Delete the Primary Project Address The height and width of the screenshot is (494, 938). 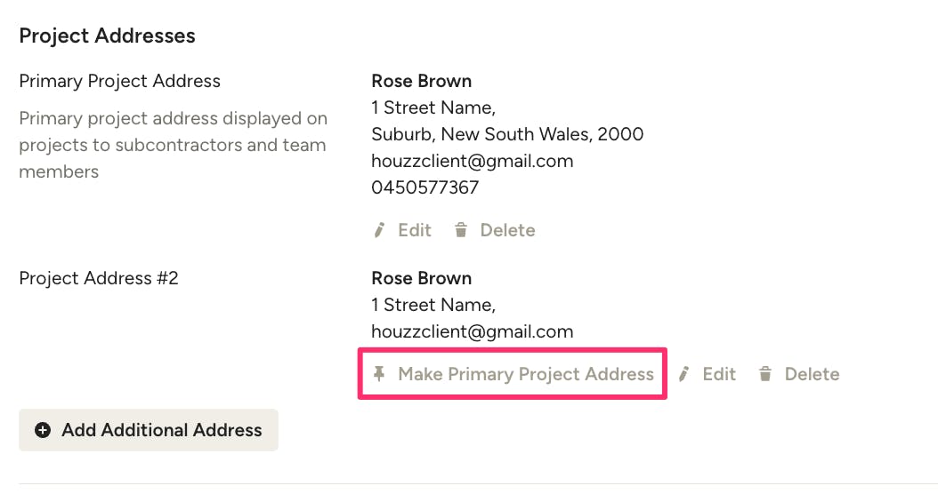[x=495, y=230]
